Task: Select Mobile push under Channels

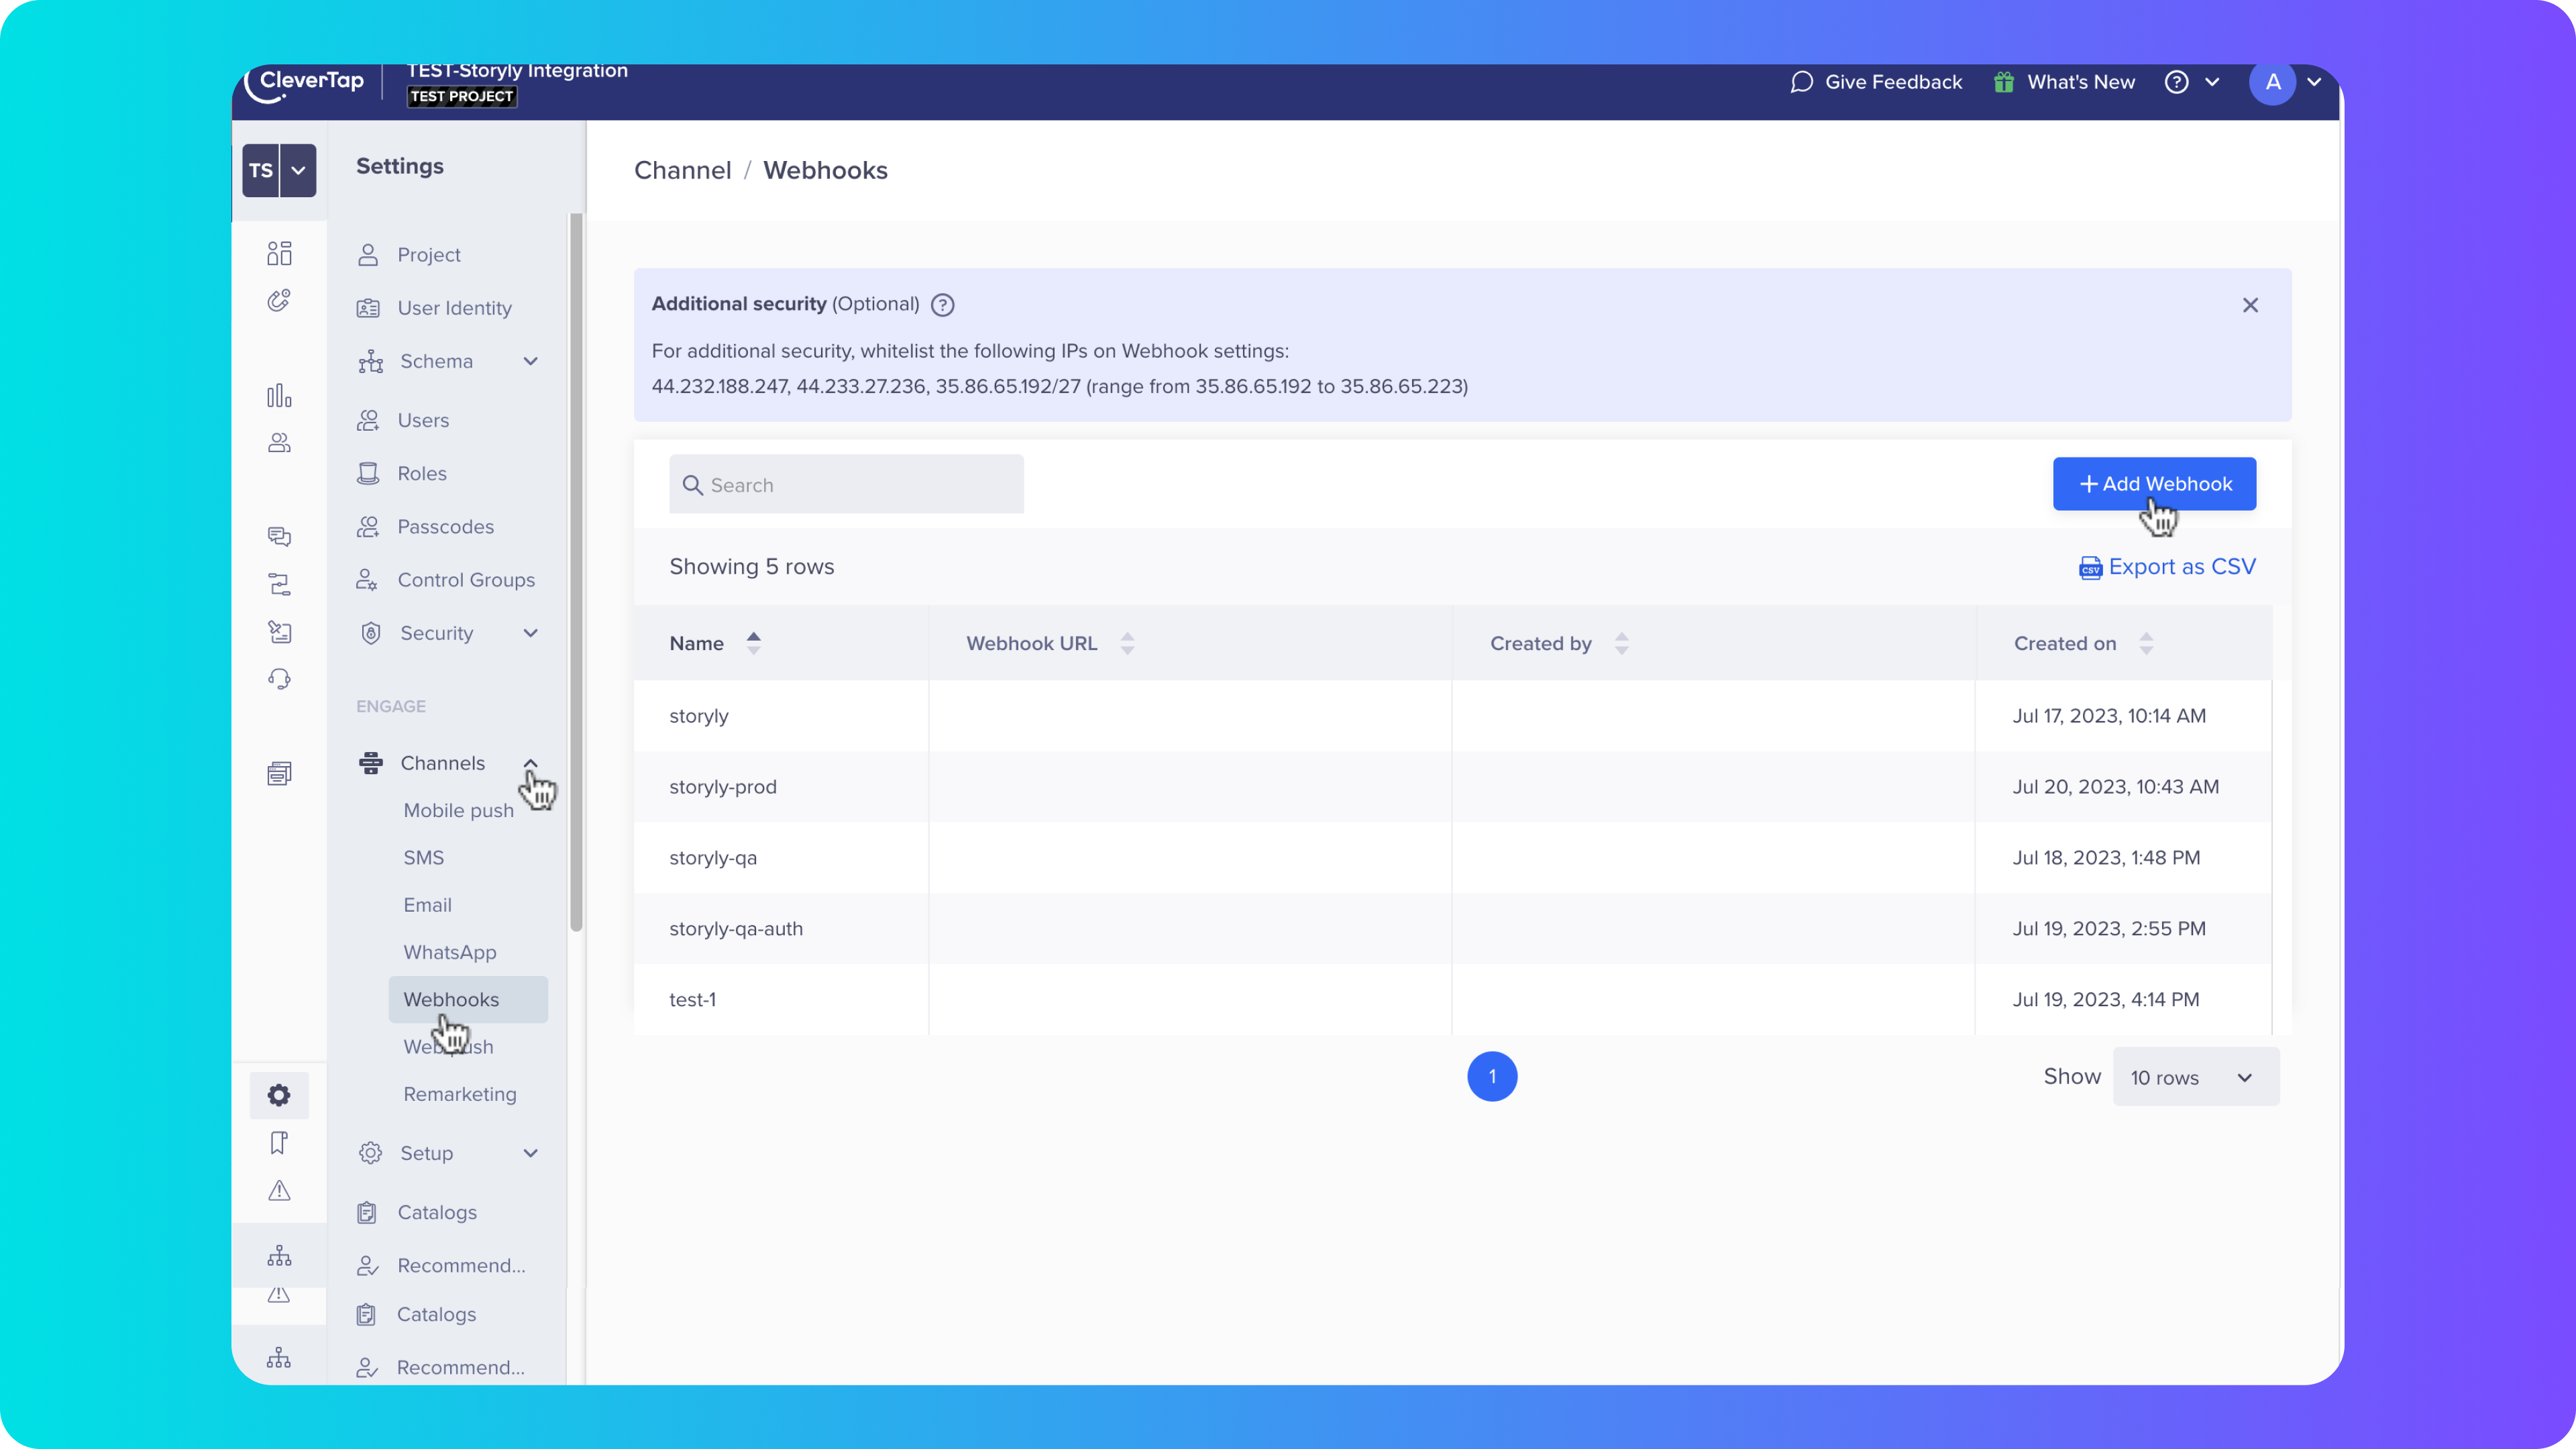Action: (x=458, y=810)
